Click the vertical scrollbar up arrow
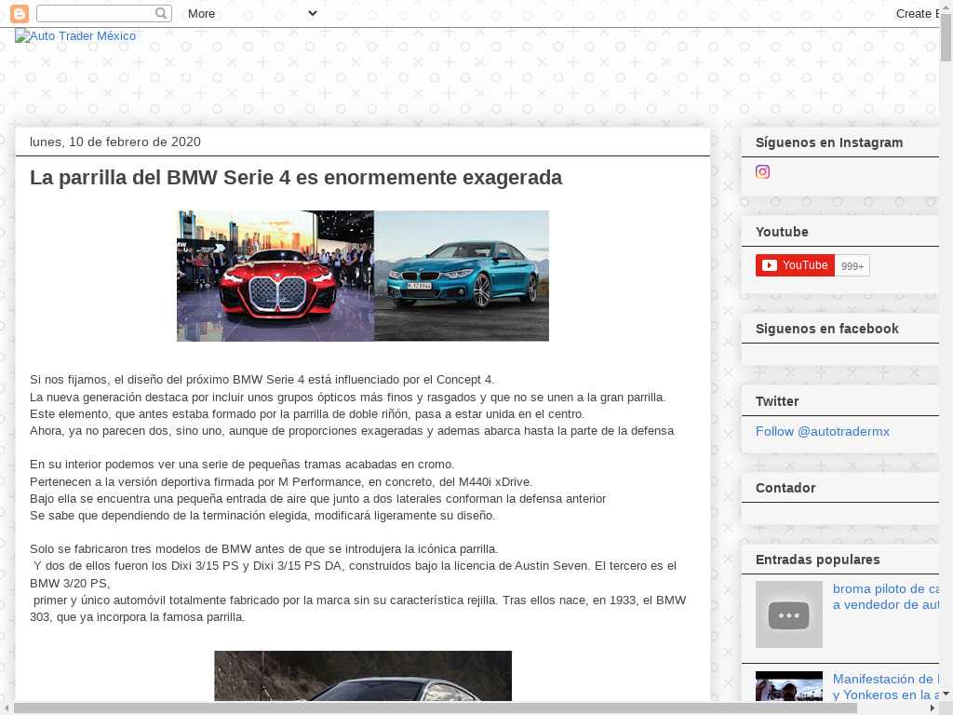Screen dimensions: 953x715 tap(946, 7)
